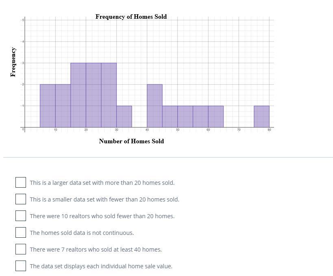
Task: Check 'larger data set with more than 20' box
Action: pos(21,182)
